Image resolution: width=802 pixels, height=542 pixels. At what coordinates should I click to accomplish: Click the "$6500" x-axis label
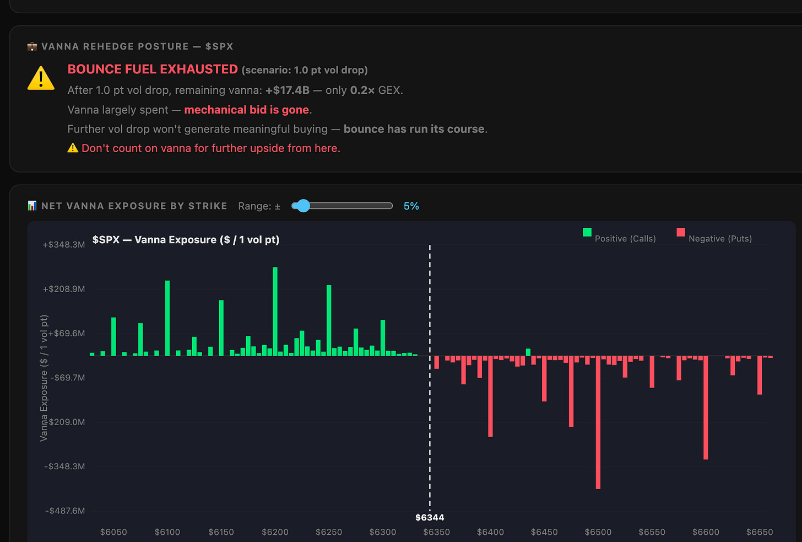(x=598, y=532)
